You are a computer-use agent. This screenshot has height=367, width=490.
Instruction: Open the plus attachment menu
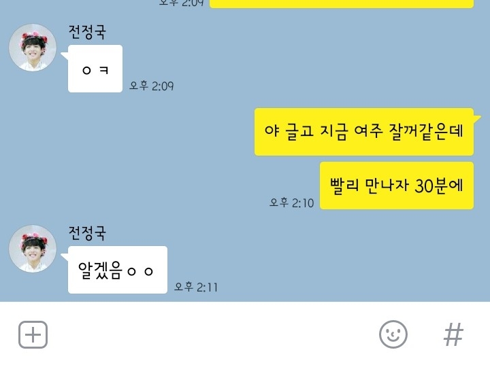pyautogui.click(x=33, y=334)
